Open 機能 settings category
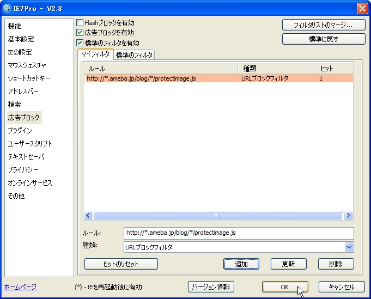The width and height of the screenshot is (371, 299). [14, 26]
